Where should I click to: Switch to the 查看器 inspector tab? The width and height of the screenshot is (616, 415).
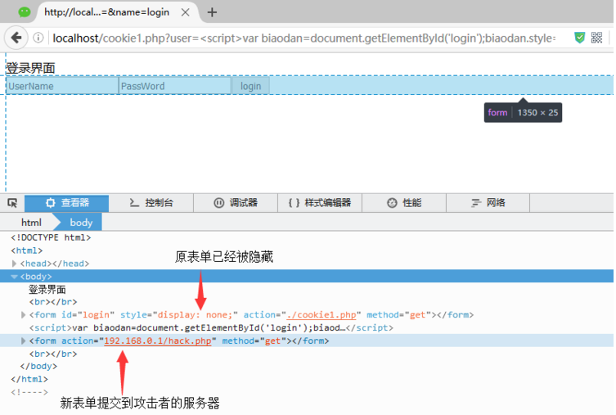click(67, 203)
